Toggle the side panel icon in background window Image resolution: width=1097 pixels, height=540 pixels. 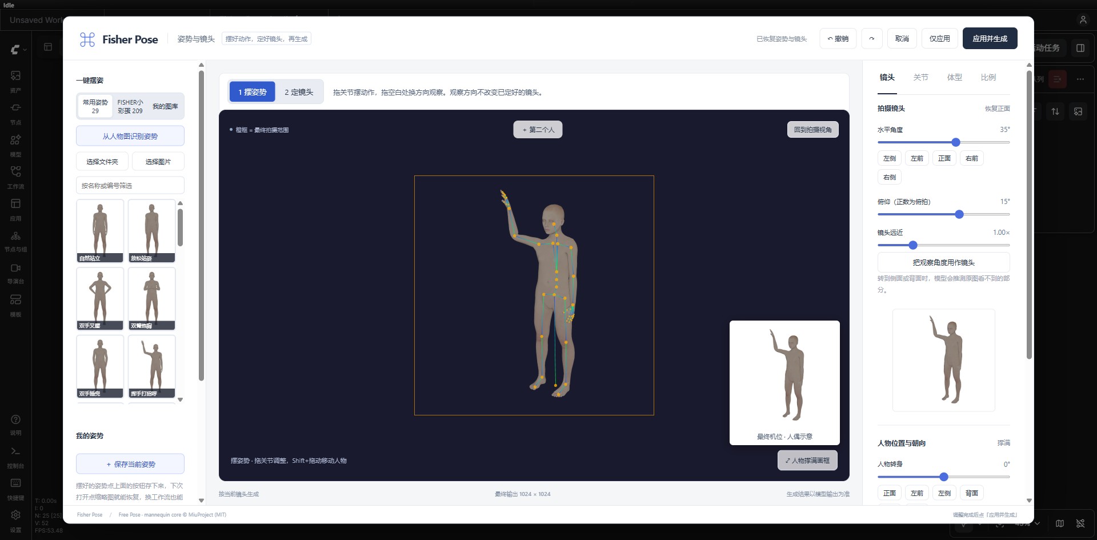(x=1080, y=48)
